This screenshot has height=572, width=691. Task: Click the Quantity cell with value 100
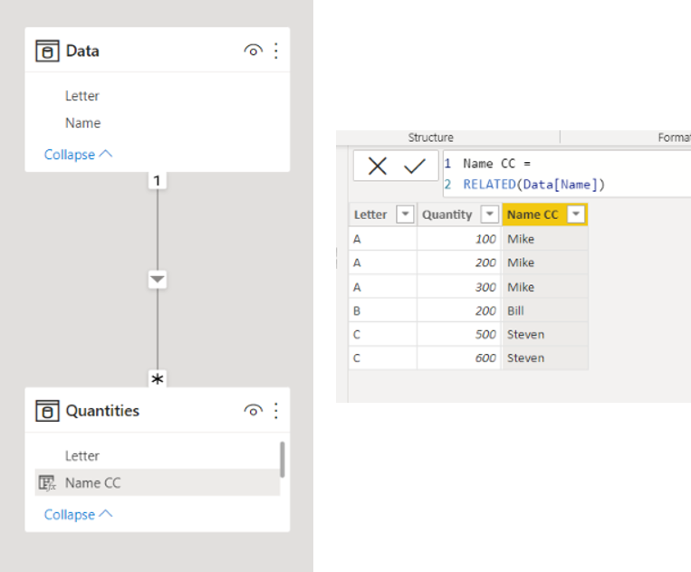459,239
